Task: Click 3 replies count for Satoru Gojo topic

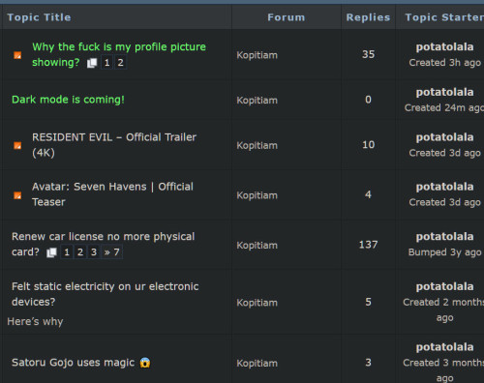Action: (368, 363)
